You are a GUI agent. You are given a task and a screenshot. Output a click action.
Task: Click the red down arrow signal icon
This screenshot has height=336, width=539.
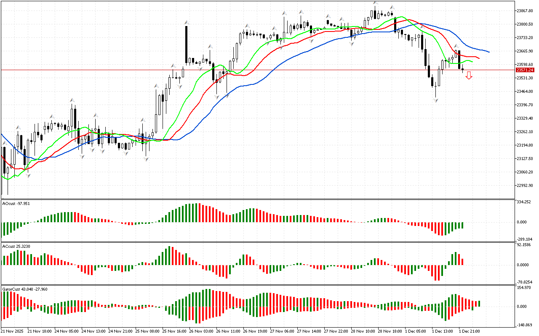coord(469,76)
